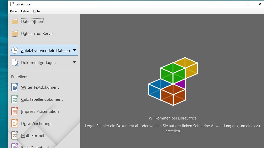Maximize the LibreOffice window
The width and height of the screenshot is (264, 148).
248,4
